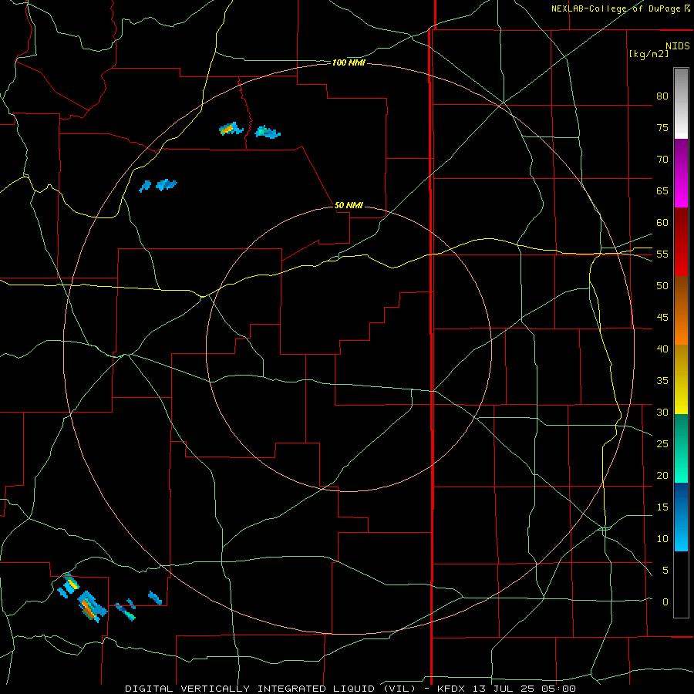Screen dimensions: 694x694
Task: Click the 100 NMI range ring label
Action: (349, 63)
